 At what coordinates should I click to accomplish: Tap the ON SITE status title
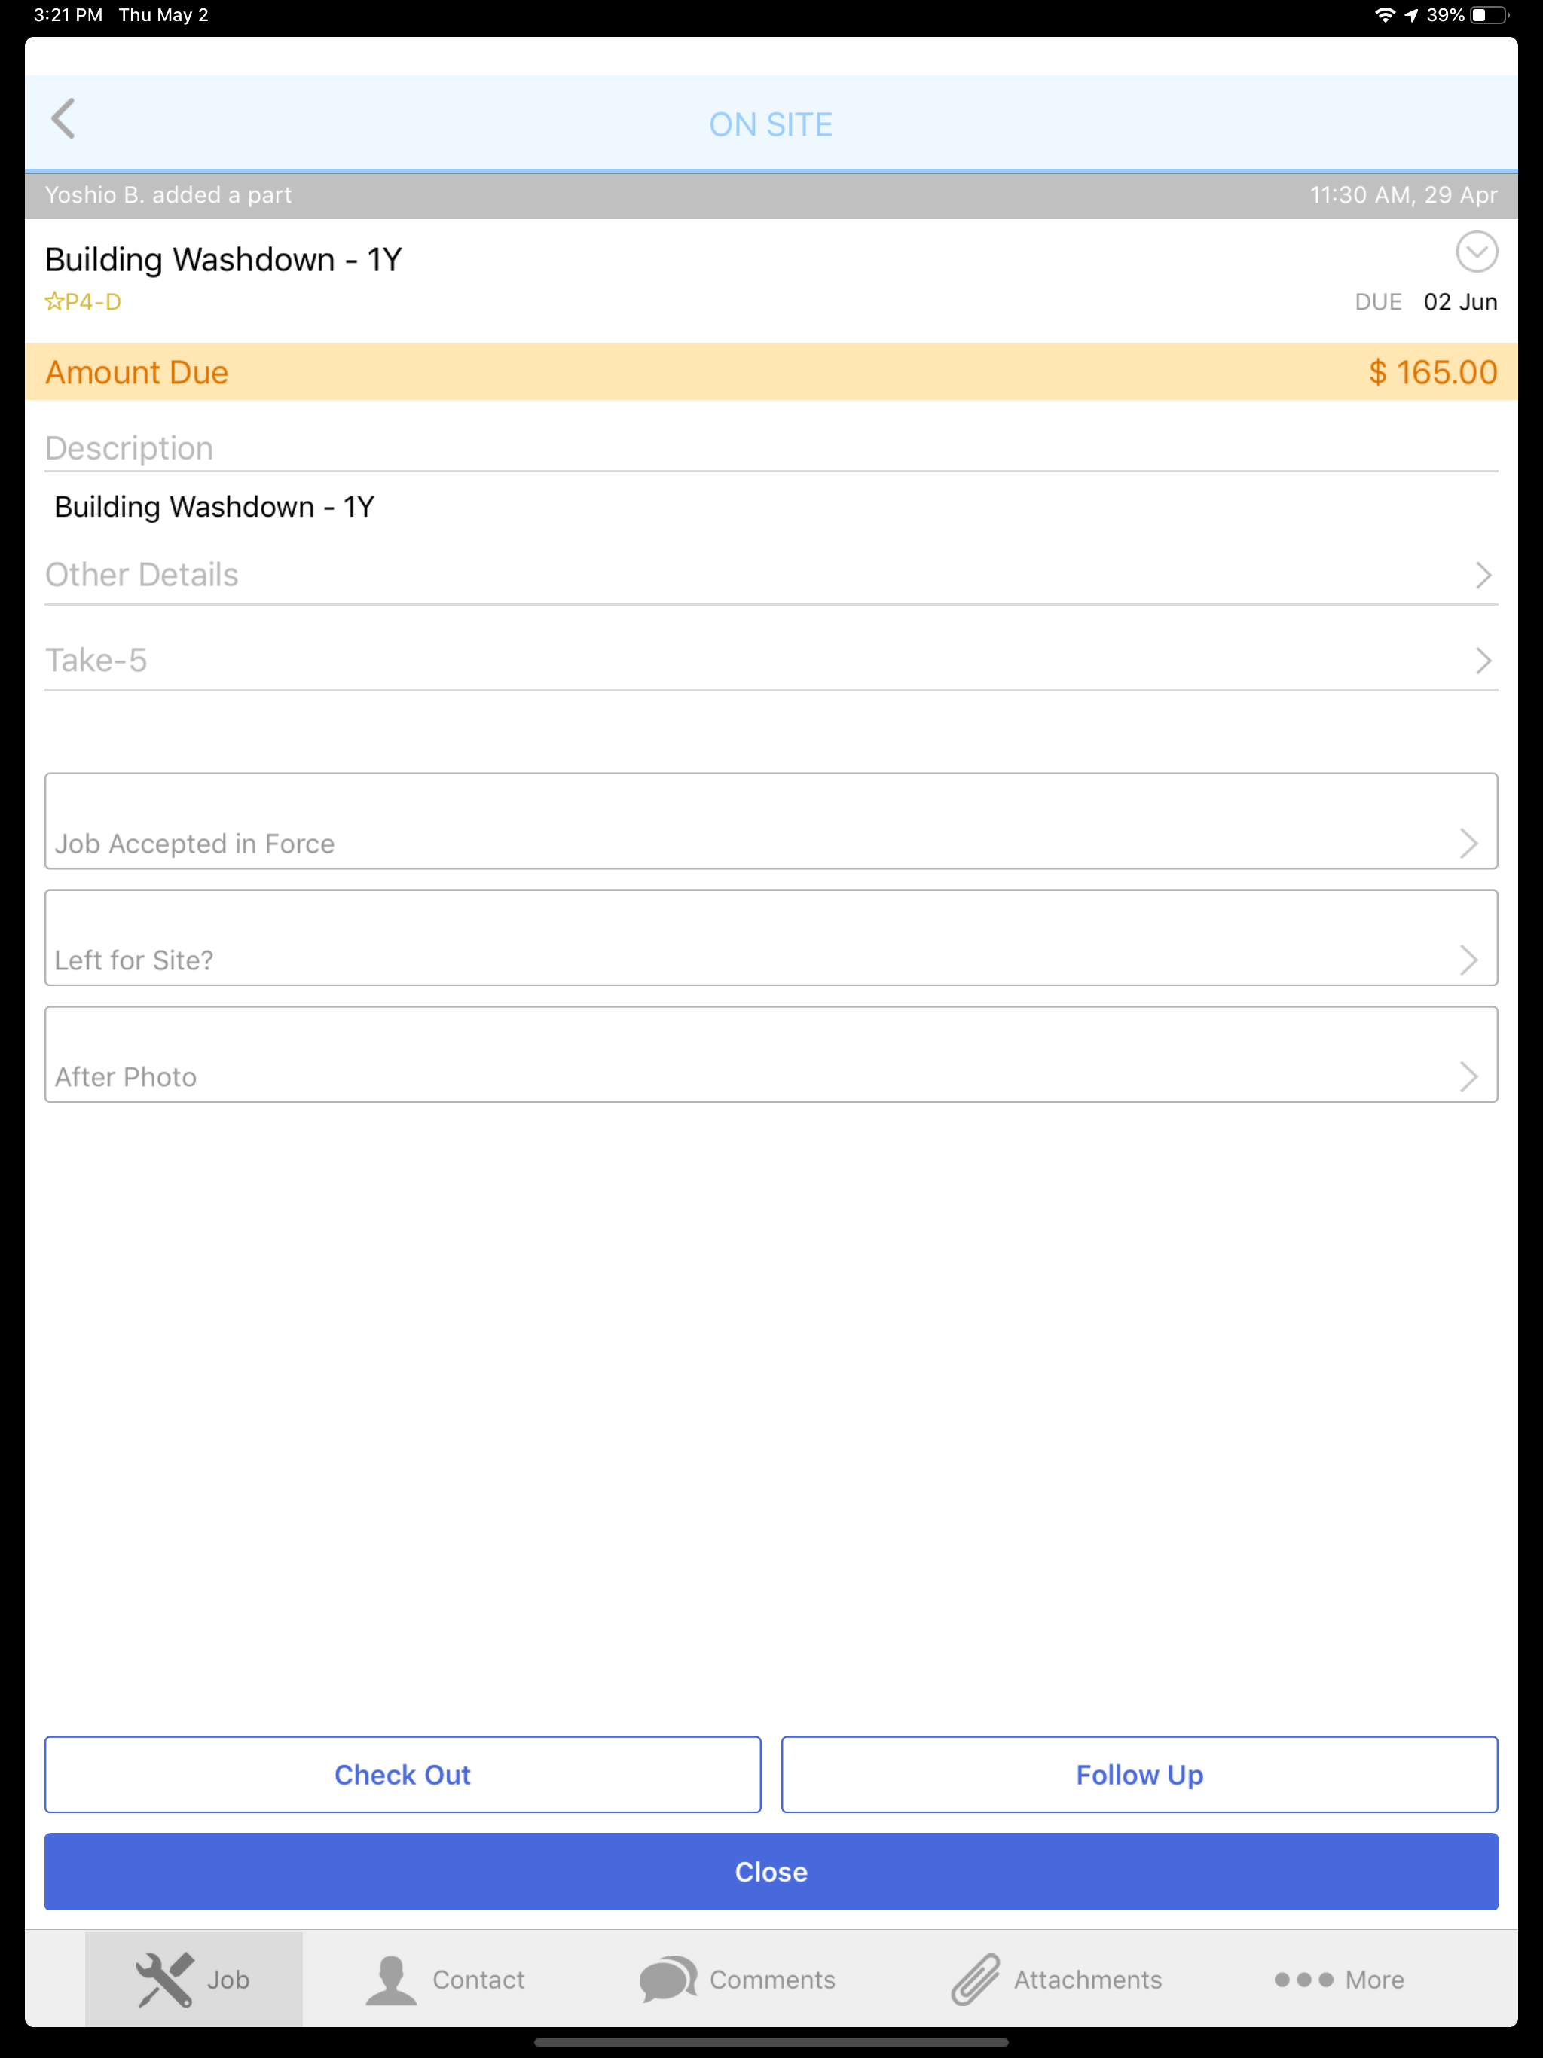(771, 125)
